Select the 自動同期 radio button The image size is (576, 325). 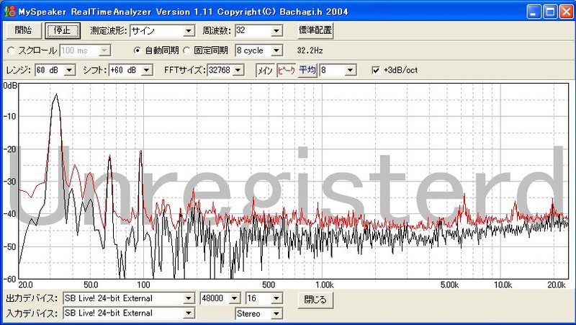(138, 50)
